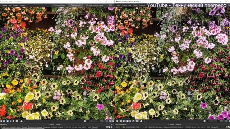Image resolution: width=230 pixels, height=129 pixels.
Task: Open Сервис menu in left ACDSee window
Action: (x=15, y=5)
